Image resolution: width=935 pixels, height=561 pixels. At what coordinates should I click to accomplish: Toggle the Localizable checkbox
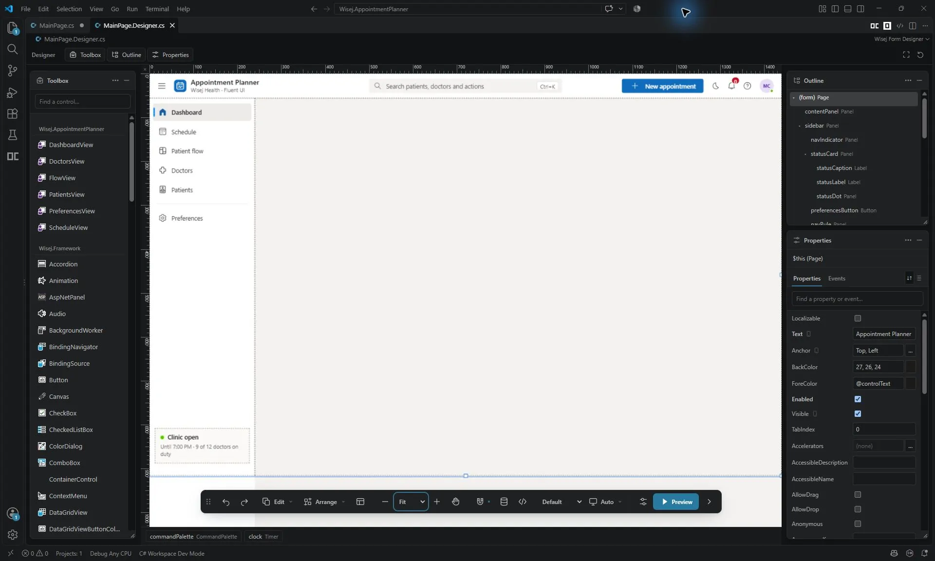pyautogui.click(x=858, y=318)
